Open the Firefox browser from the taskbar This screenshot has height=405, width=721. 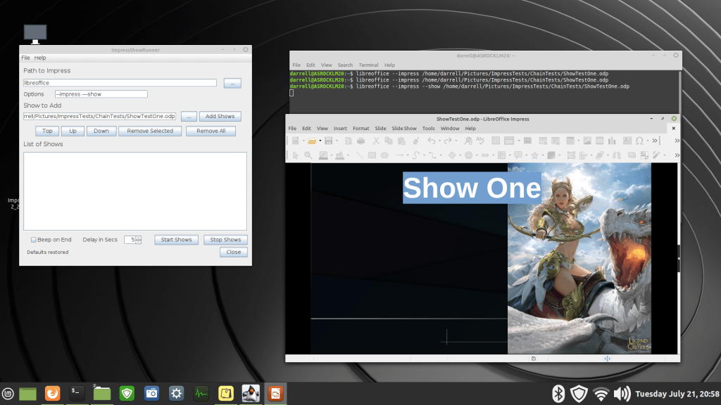[52, 394]
